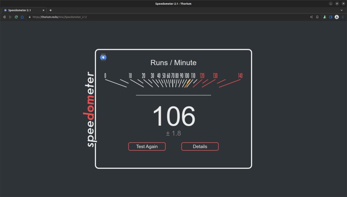Click the Runs / Minute heading

173,62
